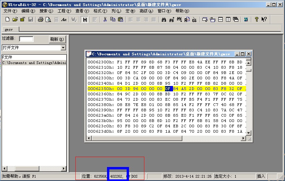This screenshot has height=181, width=285.
Task: Click the binoculars find icon
Action: point(164,19)
